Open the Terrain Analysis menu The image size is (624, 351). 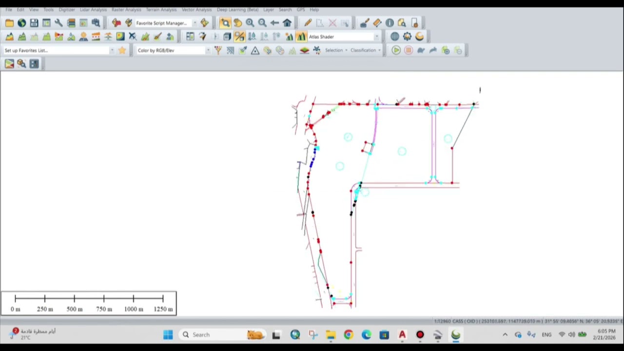(x=161, y=10)
